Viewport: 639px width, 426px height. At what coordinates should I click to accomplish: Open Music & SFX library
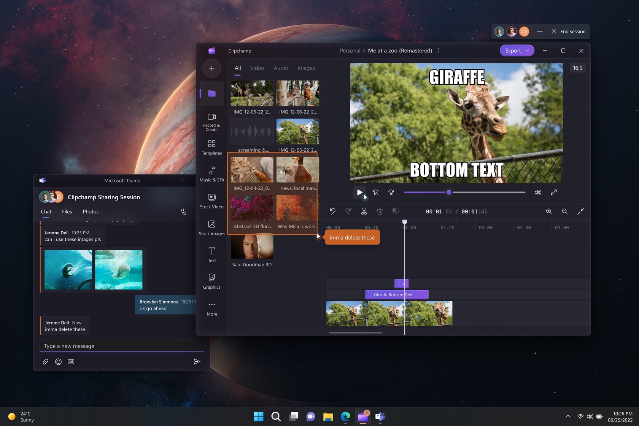(x=212, y=174)
